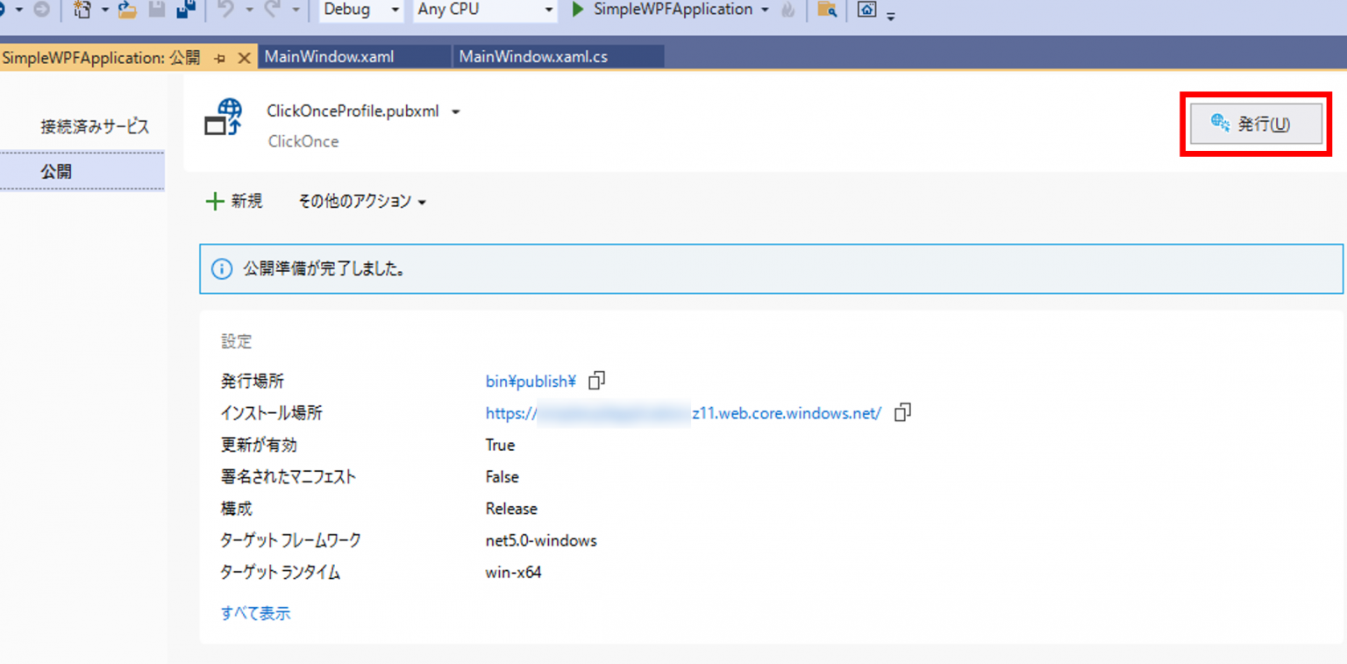Open the Debug configuration dropdown
The height and width of the screenshot is (664, 1347).
394,11
